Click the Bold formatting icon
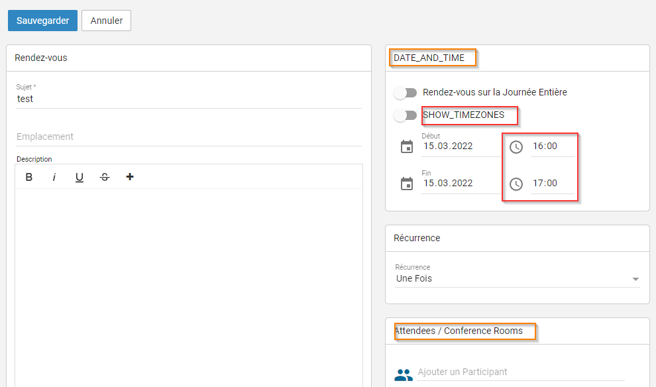The height and width of the screenshot is (387, 656). [29, 177]
